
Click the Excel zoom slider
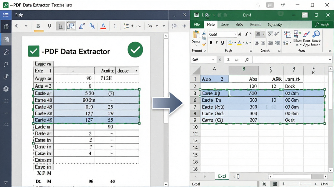point(299,184)
